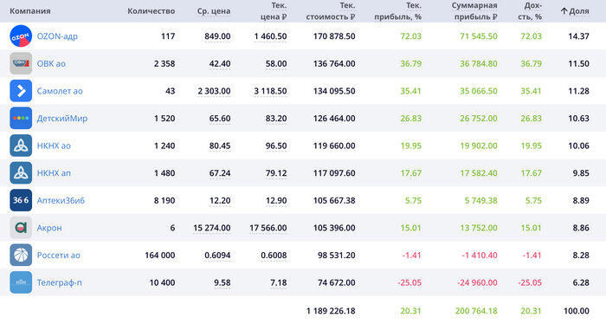Open the OZON-адр company link
This screenshot has height=324, width=606.
click(57, 36)
